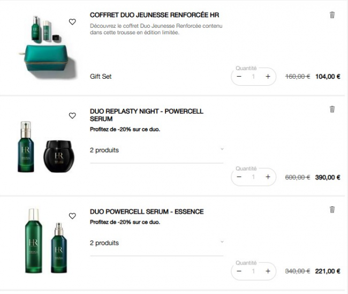Click plus for Duo Powercell Serum - Essence quantity
The height and width of the screenshot is (294, 348).
coord(268,271)
